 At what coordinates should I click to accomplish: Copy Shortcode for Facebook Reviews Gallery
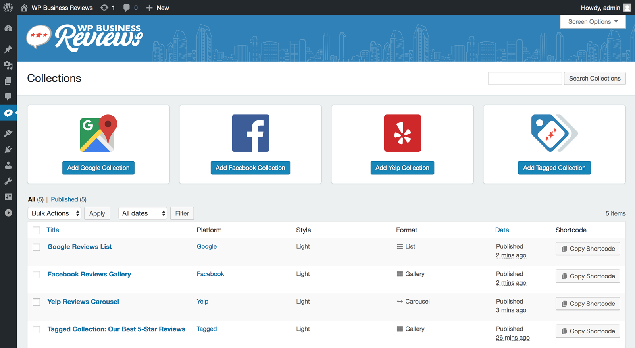(588, 276)
